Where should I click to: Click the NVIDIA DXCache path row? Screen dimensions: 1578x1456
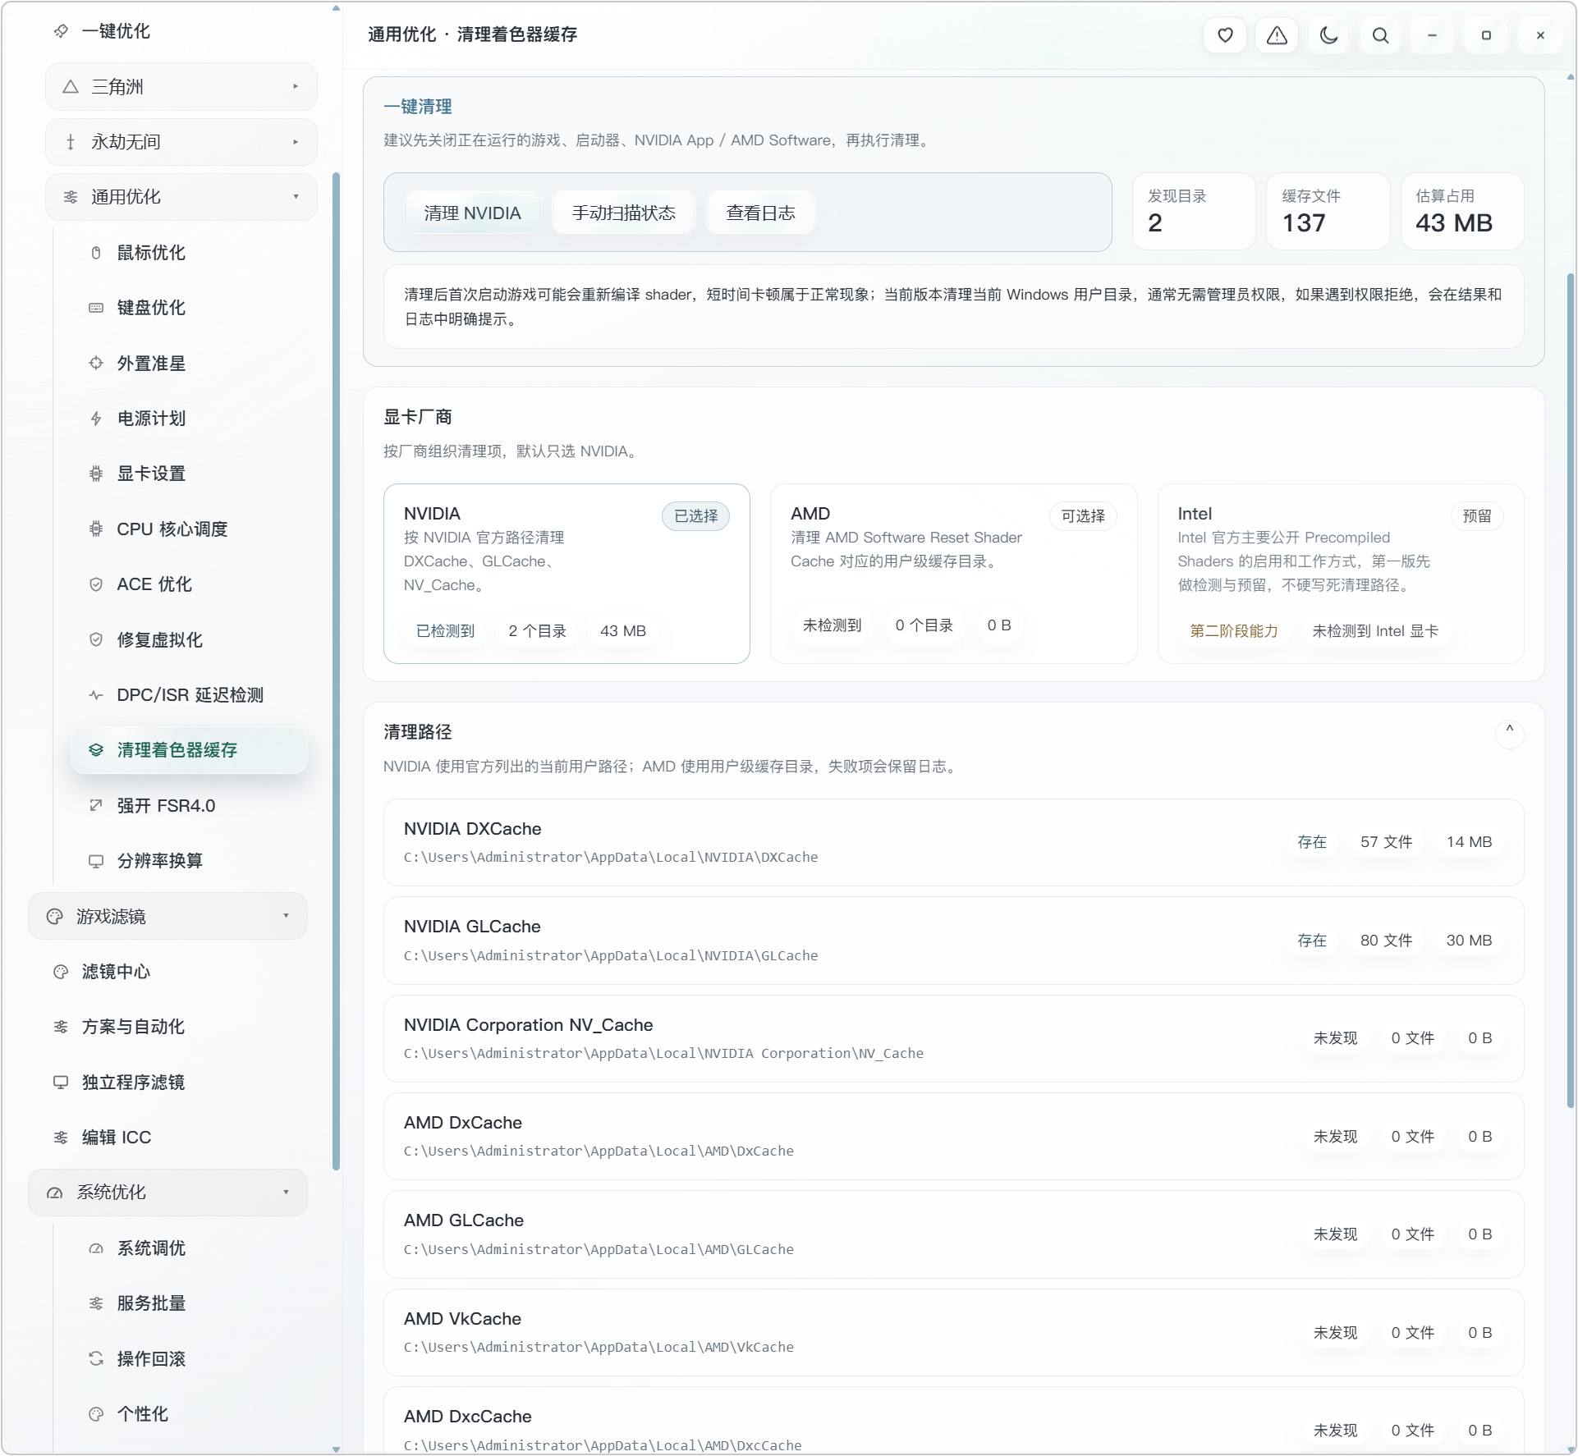pos(954,842)
